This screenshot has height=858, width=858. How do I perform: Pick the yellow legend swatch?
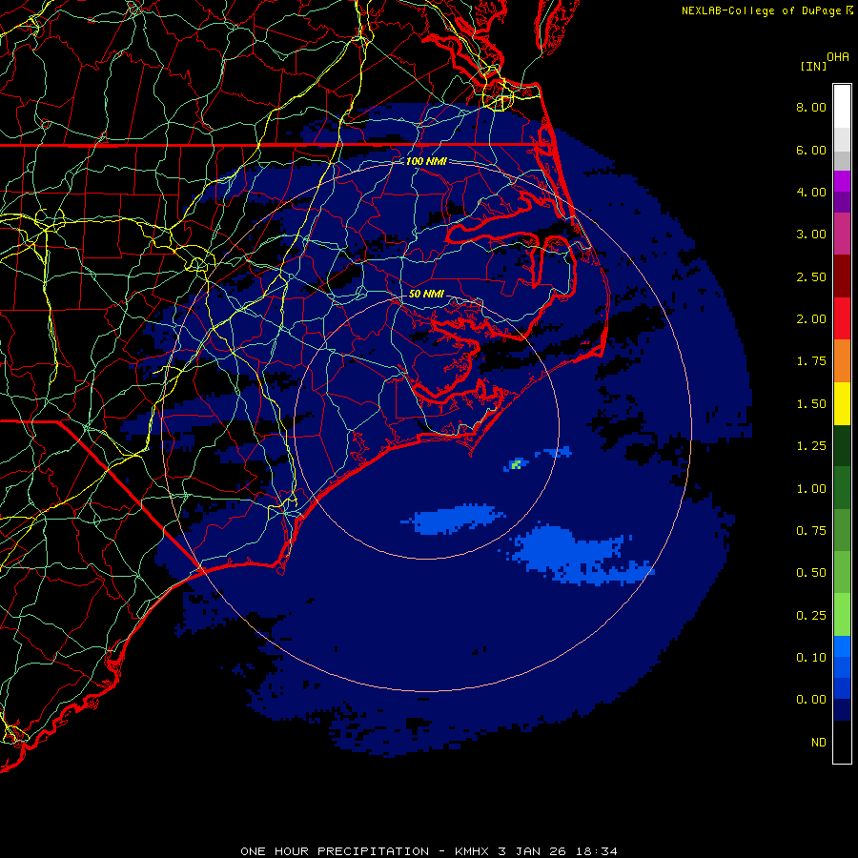pos(842,403)
